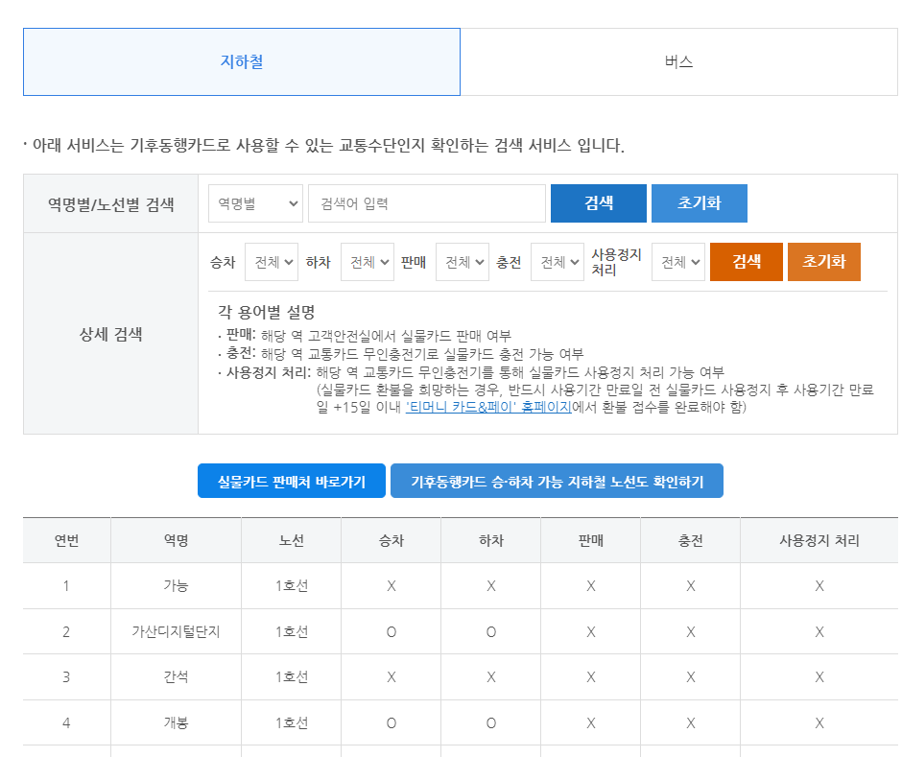This screenshot has height=757, width=902.
Task: Open the 역명별 search type dropdown
Action: (254, 202)
